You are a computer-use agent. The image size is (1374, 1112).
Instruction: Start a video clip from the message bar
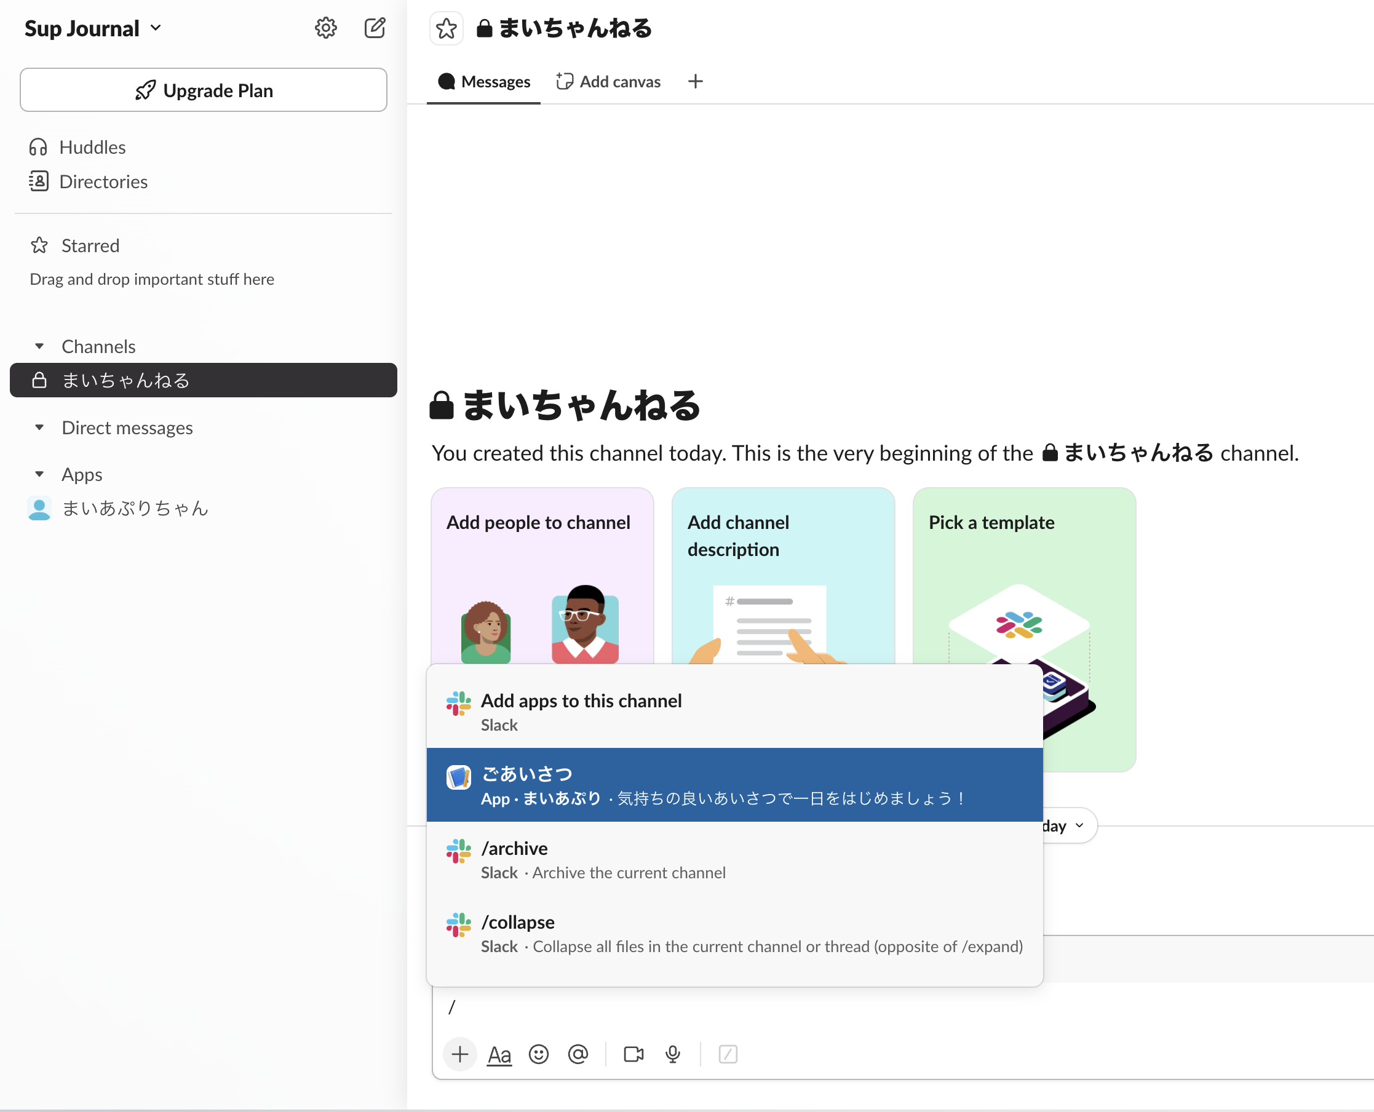click(x=633, y=1054)
